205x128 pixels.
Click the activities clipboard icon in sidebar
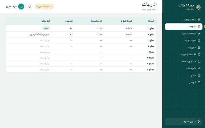tap(199, 54)
